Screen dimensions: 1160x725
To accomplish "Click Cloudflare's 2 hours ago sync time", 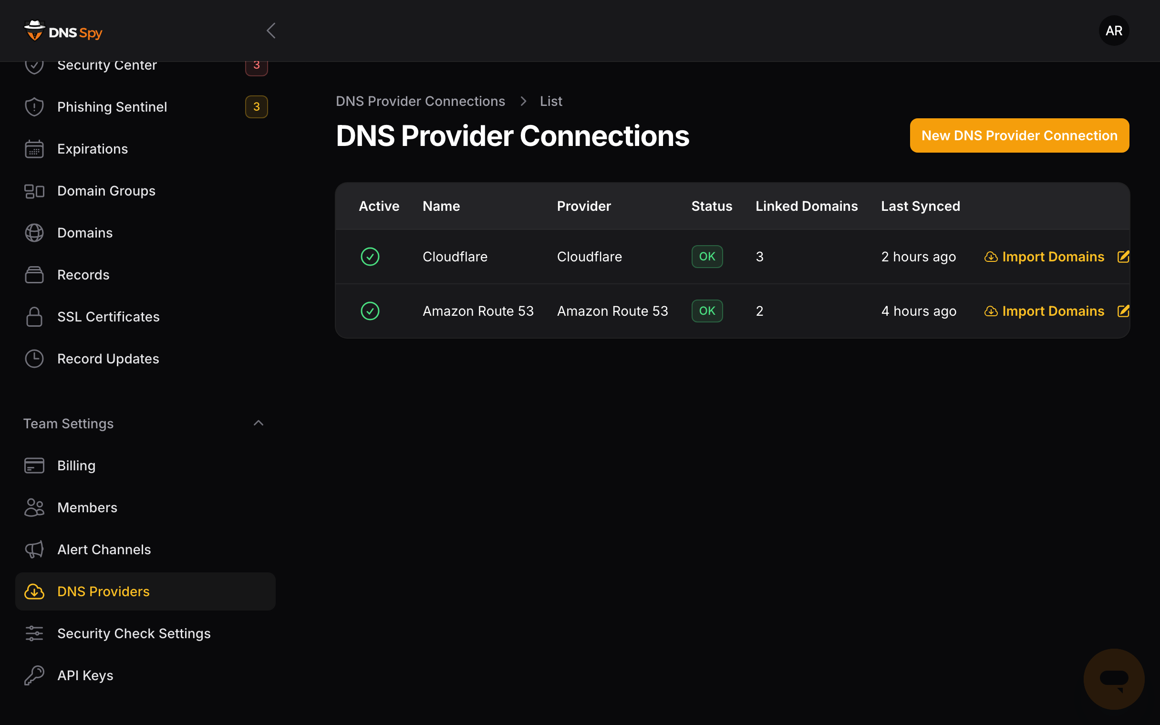I will point(919,257).
